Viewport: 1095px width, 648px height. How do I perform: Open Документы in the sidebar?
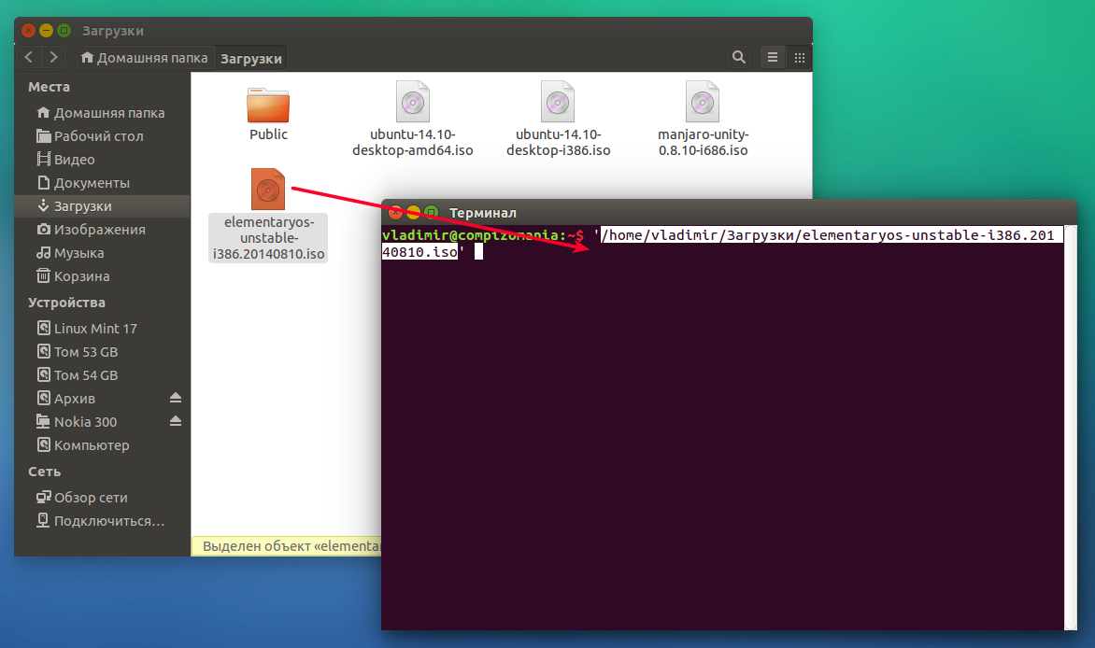coord(102,183)
